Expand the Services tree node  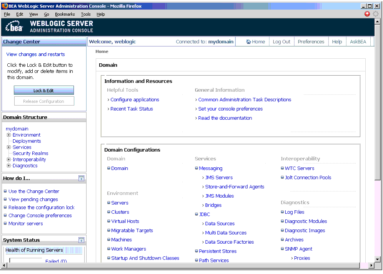coord(8,147)
